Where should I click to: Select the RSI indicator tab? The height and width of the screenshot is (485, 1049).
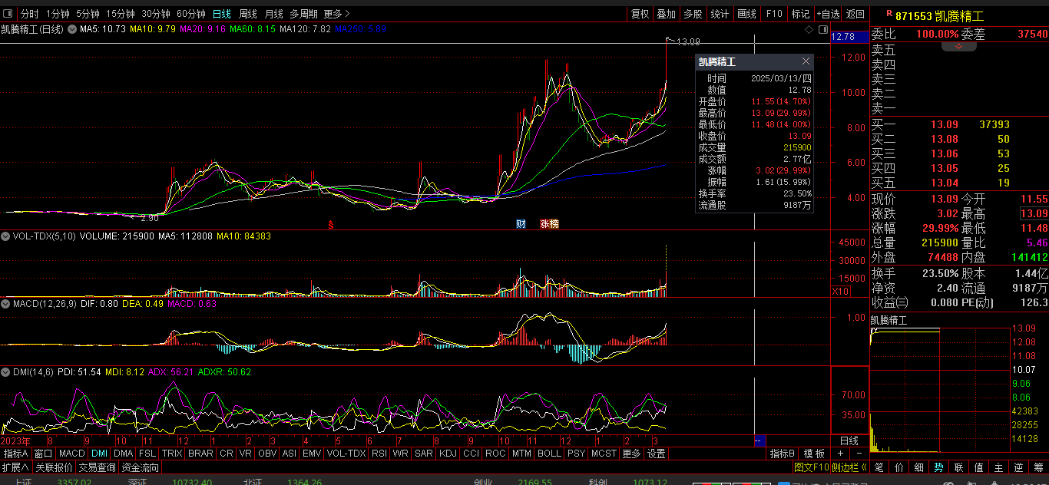click(x=379, y=454)
